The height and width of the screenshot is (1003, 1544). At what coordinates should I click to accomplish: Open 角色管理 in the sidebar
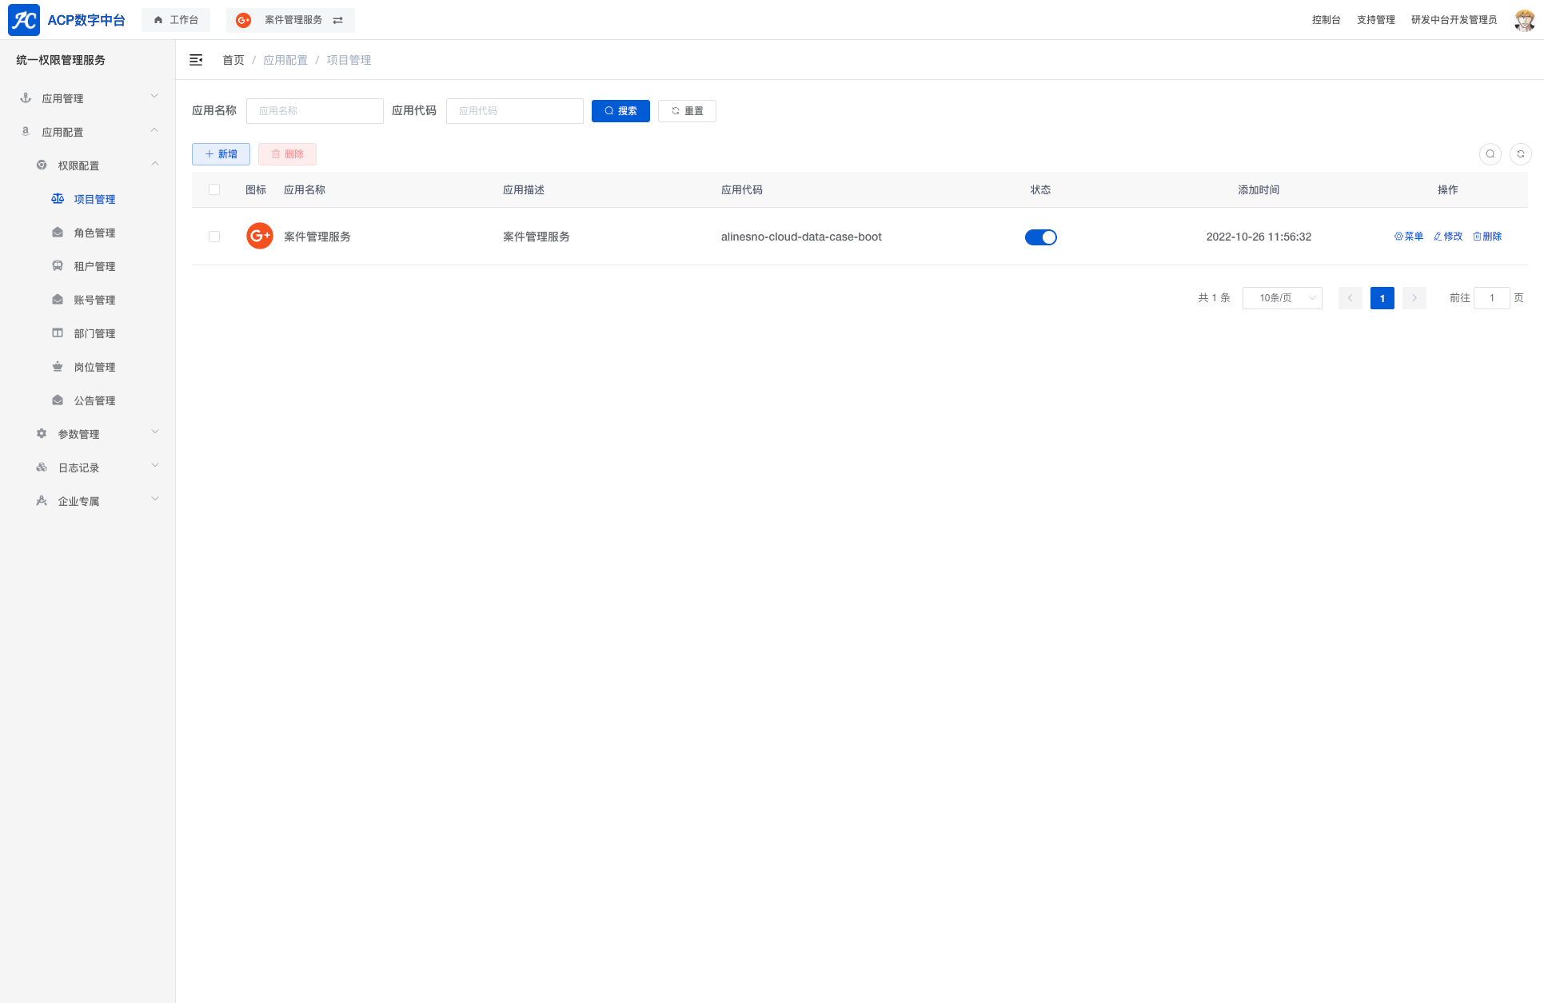click(94, 233)
